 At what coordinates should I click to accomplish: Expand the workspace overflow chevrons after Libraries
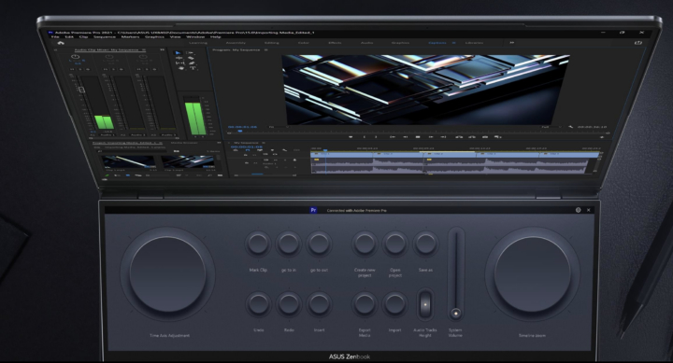[511, 42]
